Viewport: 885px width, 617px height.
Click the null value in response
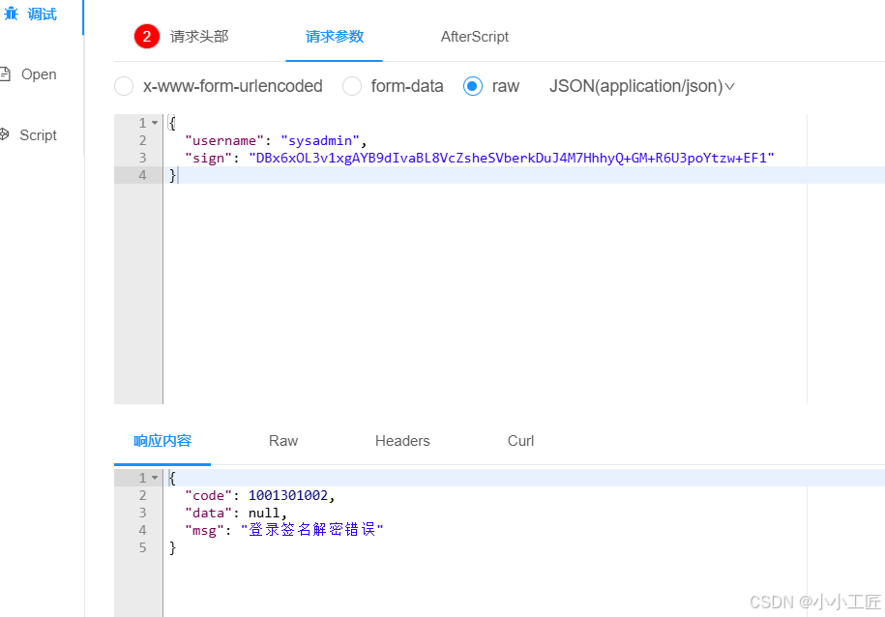264,514
